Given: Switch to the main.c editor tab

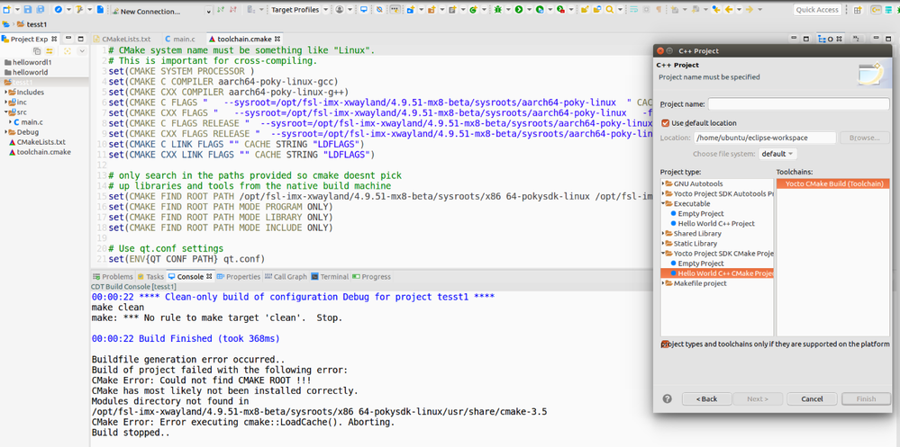Looking at the screenshot, I should click(180, 39).
